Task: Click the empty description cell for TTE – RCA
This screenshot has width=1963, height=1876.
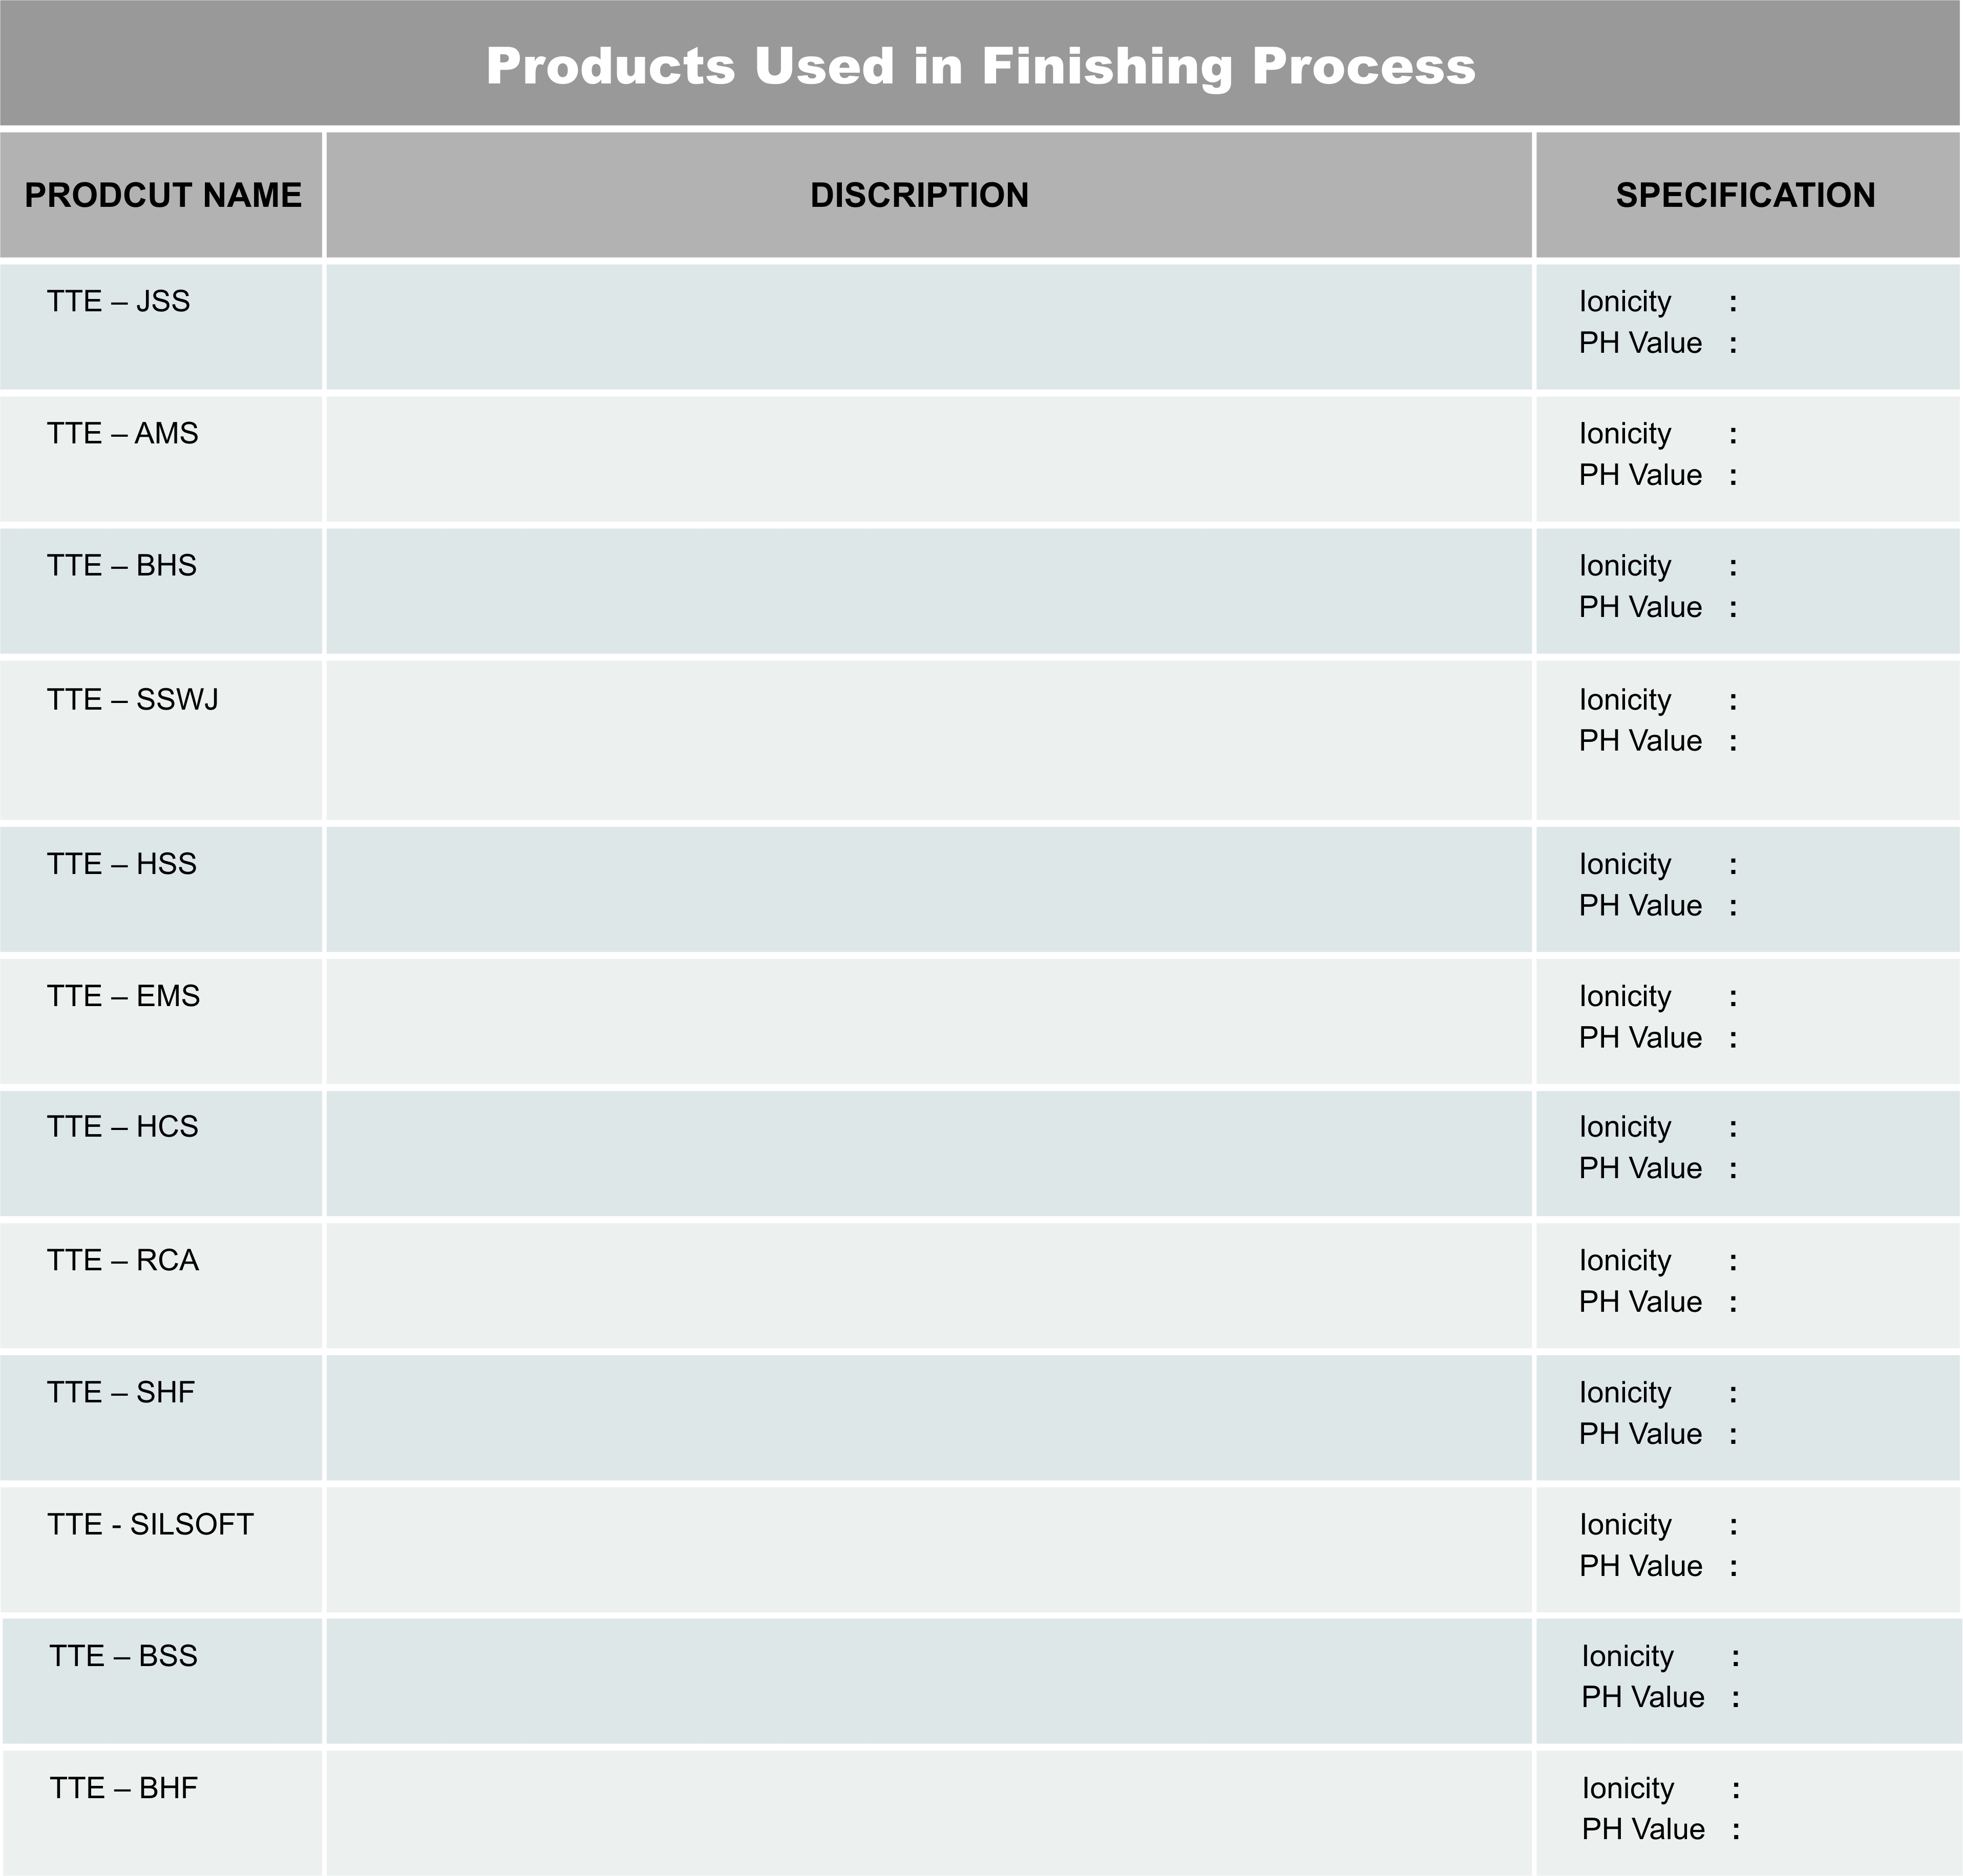Action: pos(929,1286)
